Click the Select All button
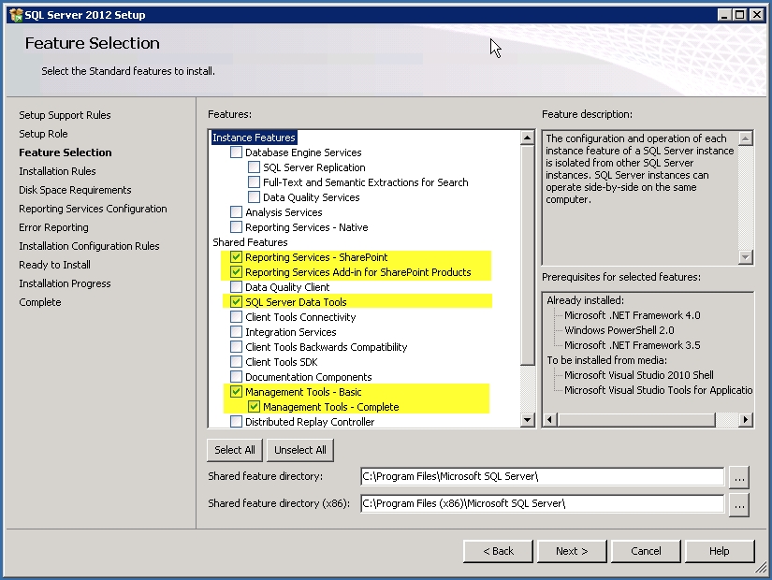This screenshot has height=580, width=772. pyautogui.click(x=234, y=450)
